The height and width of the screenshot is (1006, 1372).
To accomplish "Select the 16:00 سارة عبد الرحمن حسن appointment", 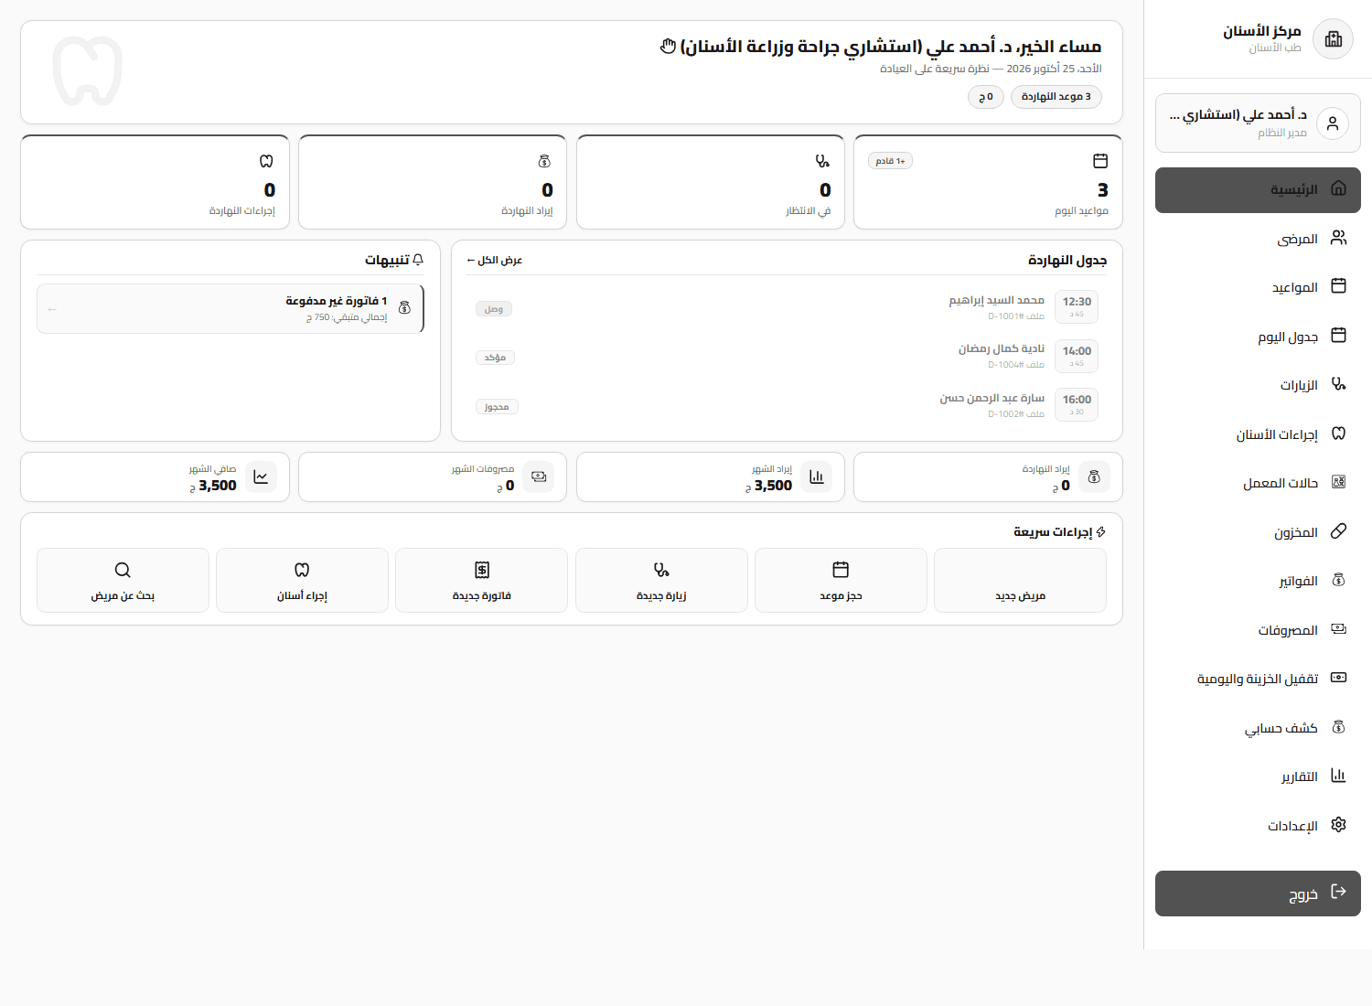I will 787,406.
